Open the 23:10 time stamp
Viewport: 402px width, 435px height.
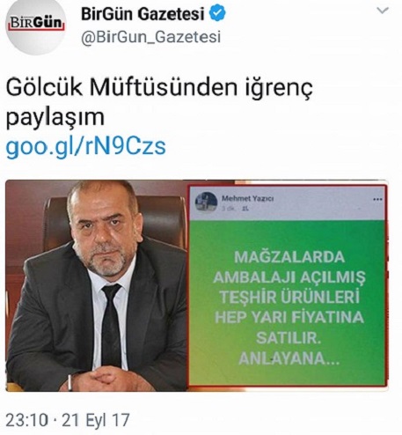coord(26,420)
